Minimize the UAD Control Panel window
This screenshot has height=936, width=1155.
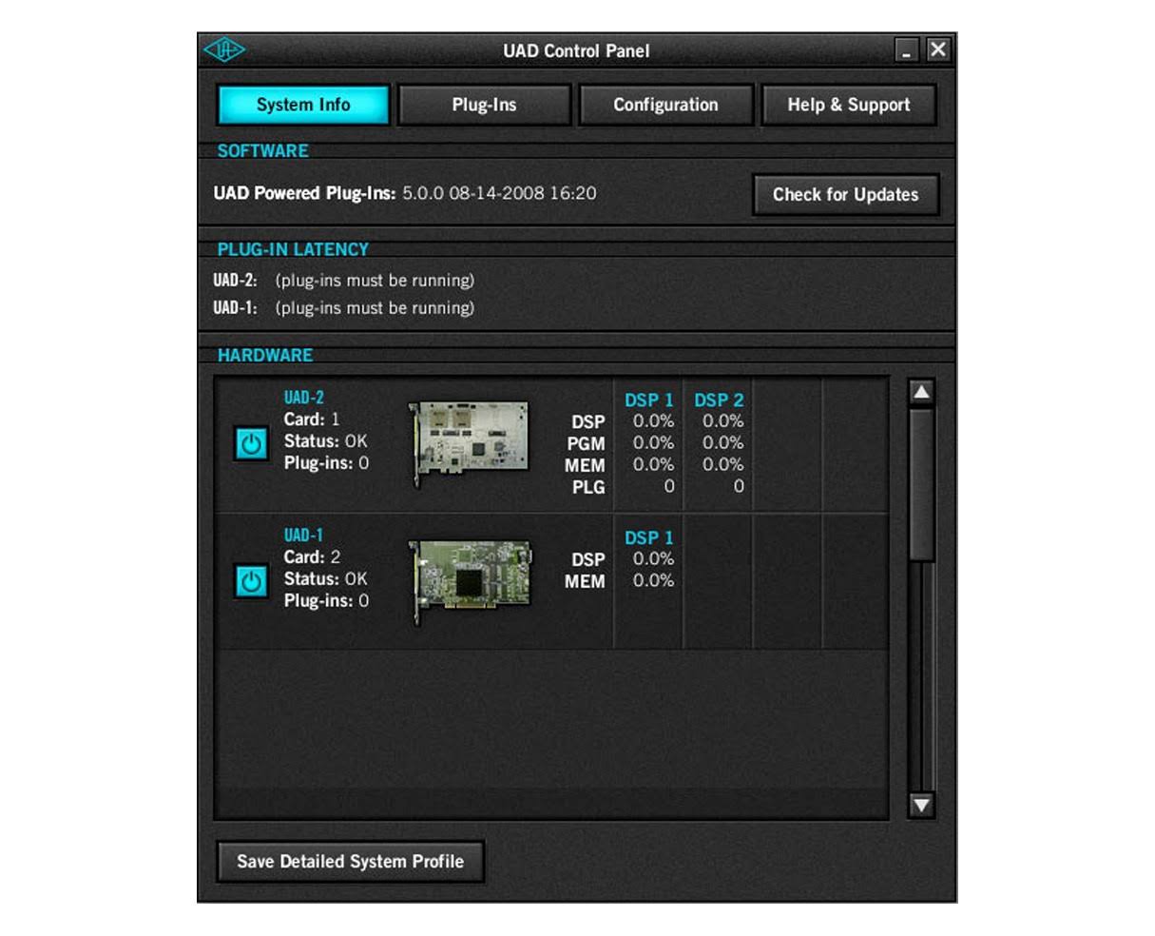[x=908, y=50]
